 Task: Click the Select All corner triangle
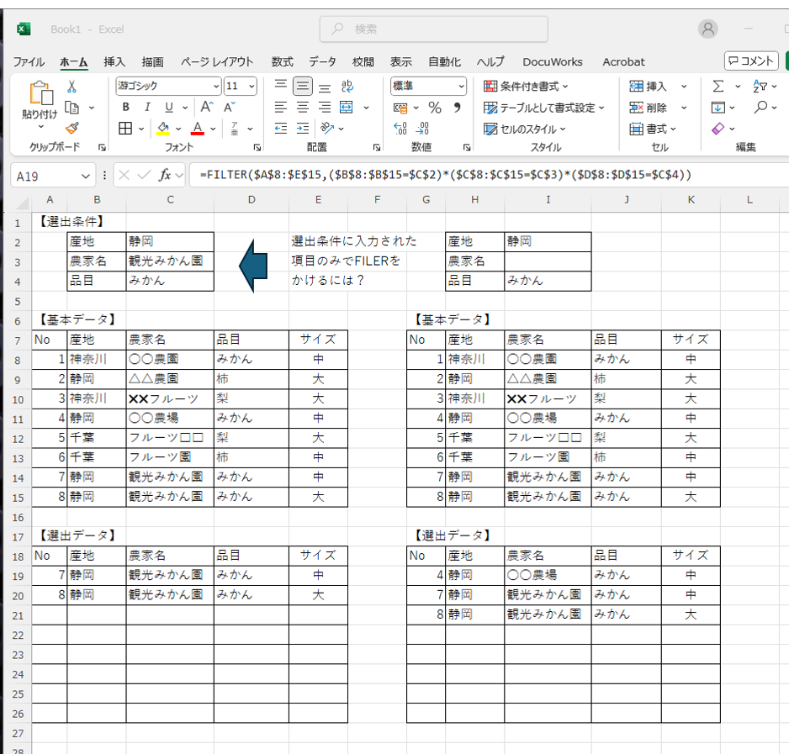click(x=22, y=203)
